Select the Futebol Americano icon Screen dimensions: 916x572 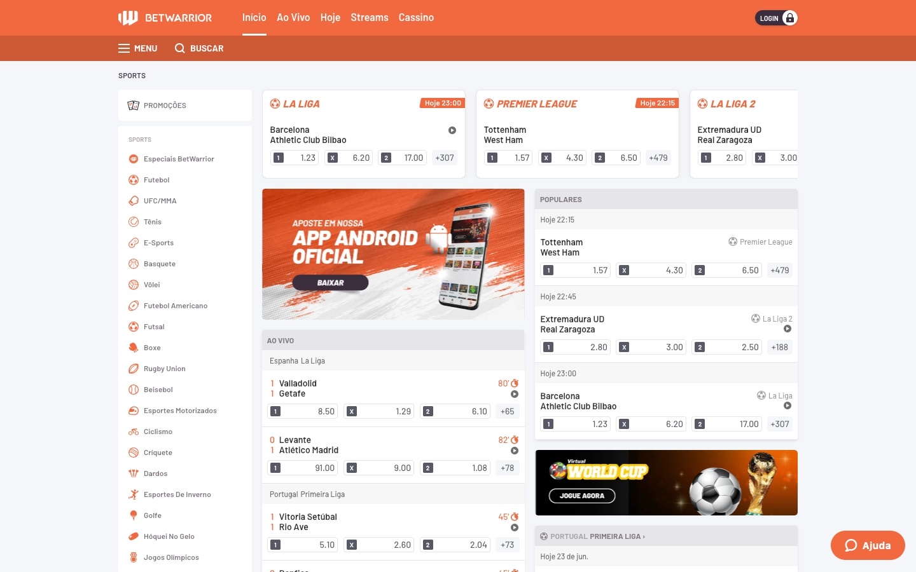(134, 306)
